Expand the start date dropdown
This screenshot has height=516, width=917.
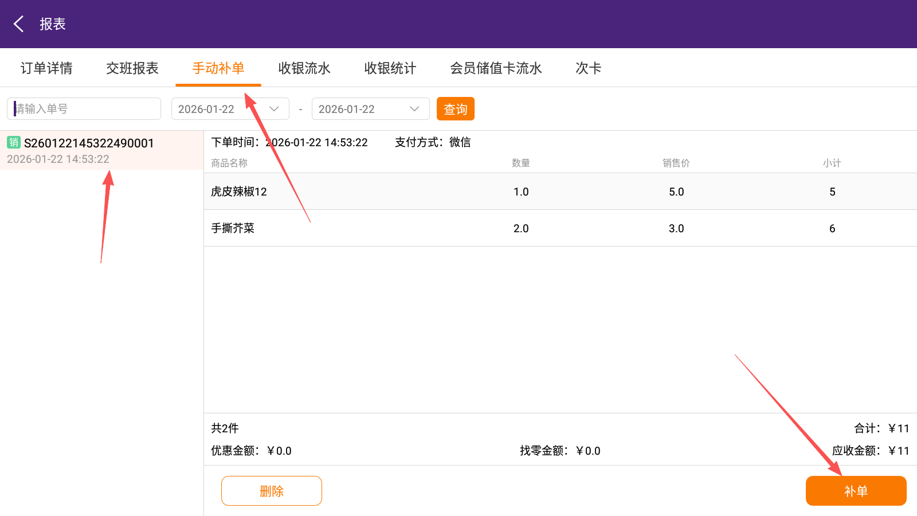click(x=230, y=109)
